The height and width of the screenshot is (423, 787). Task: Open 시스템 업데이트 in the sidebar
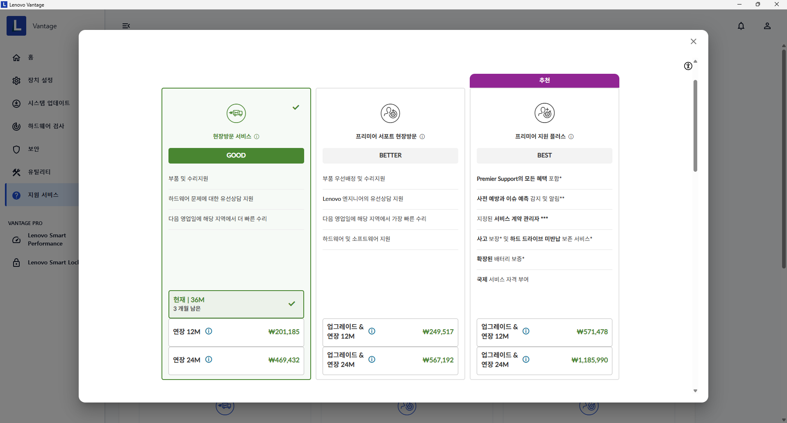[x=42, y=103]
